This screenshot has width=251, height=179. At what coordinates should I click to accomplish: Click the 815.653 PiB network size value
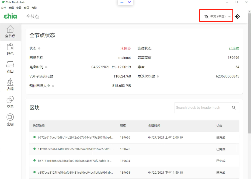pyautogui.click(x=121, y=86)
